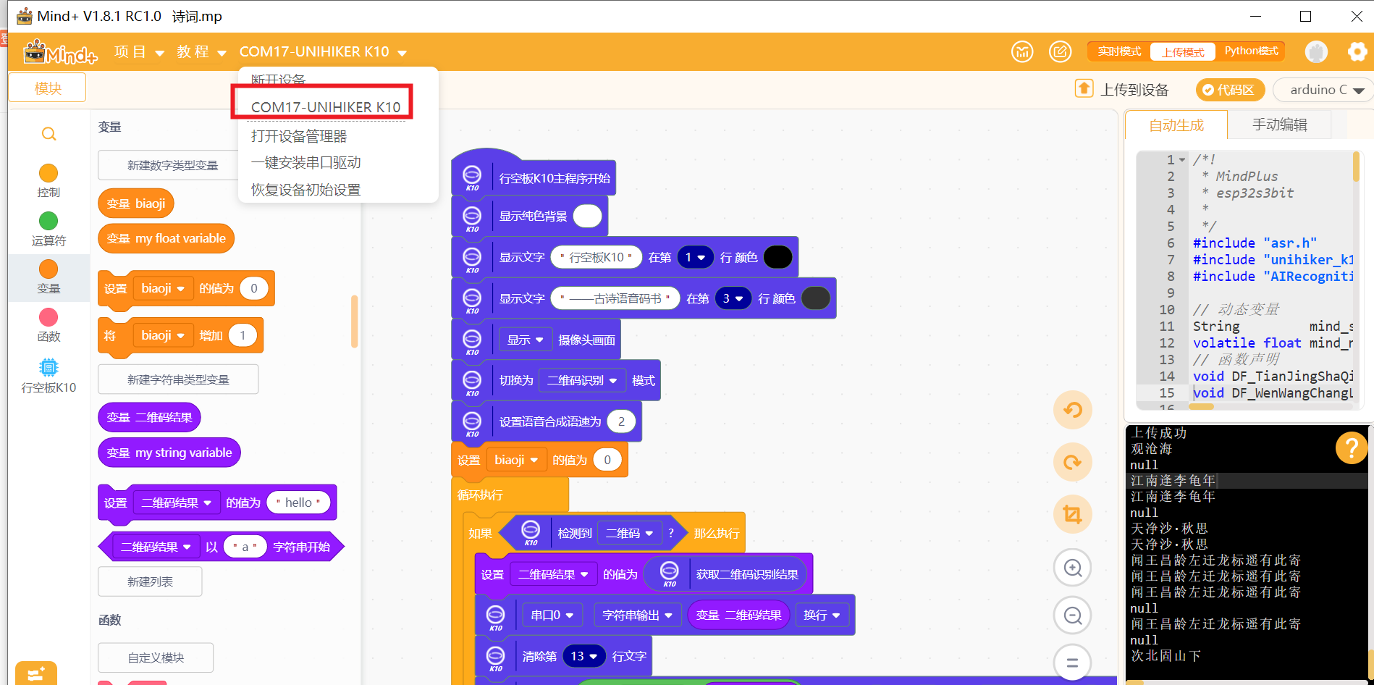1374x685 pixels.
Task: Open 换行 dropdown on serial block
Action: pyautogui.click(x=822, y=615)
